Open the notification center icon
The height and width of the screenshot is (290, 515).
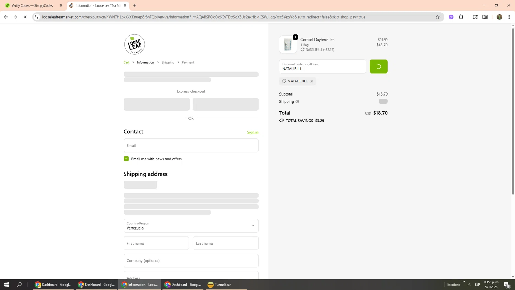point(507,285)
